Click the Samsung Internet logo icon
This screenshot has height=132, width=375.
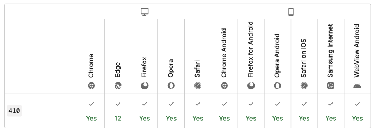click(331, 86)
